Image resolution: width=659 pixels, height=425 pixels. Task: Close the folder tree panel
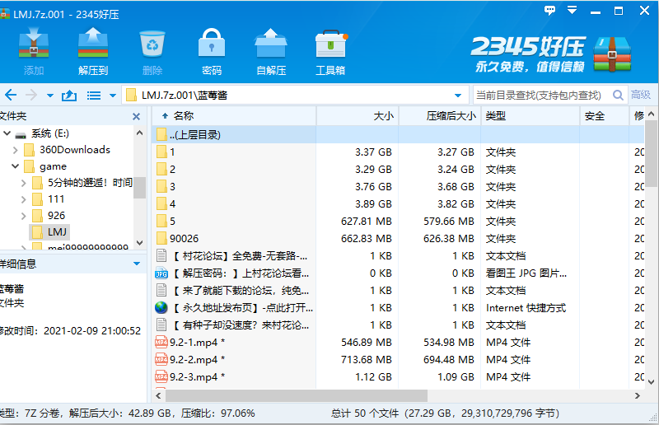(137, 116)
